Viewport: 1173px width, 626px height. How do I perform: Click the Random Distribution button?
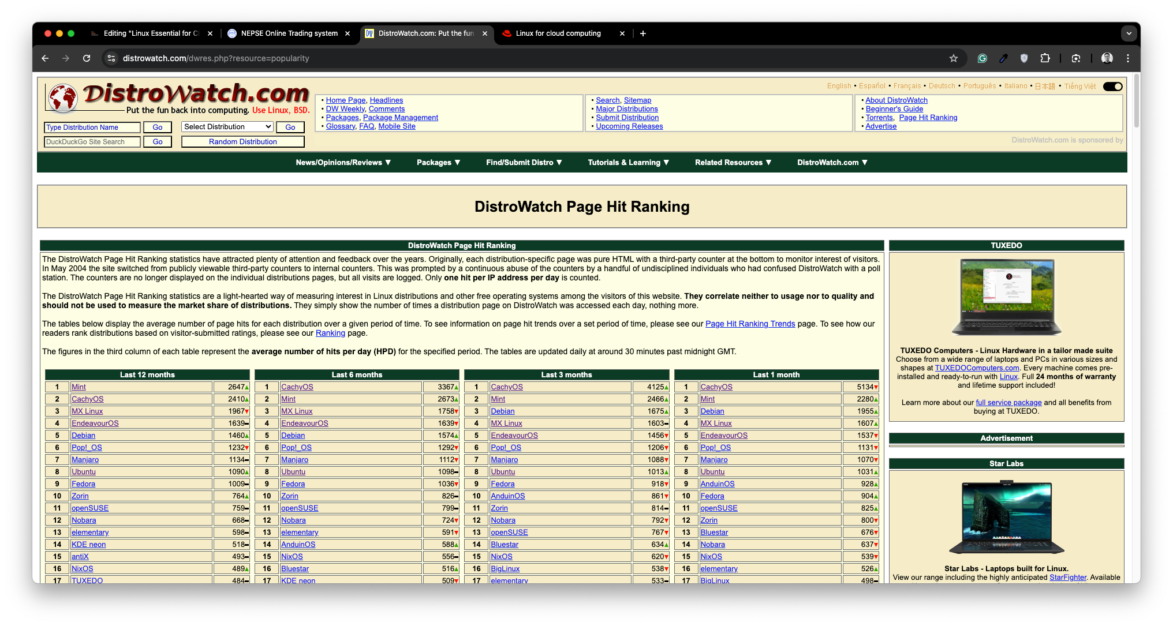[242, 142]
